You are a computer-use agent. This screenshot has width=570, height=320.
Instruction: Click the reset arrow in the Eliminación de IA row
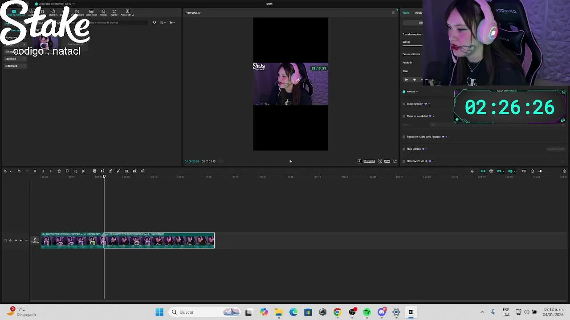click(x=563, y=161)
